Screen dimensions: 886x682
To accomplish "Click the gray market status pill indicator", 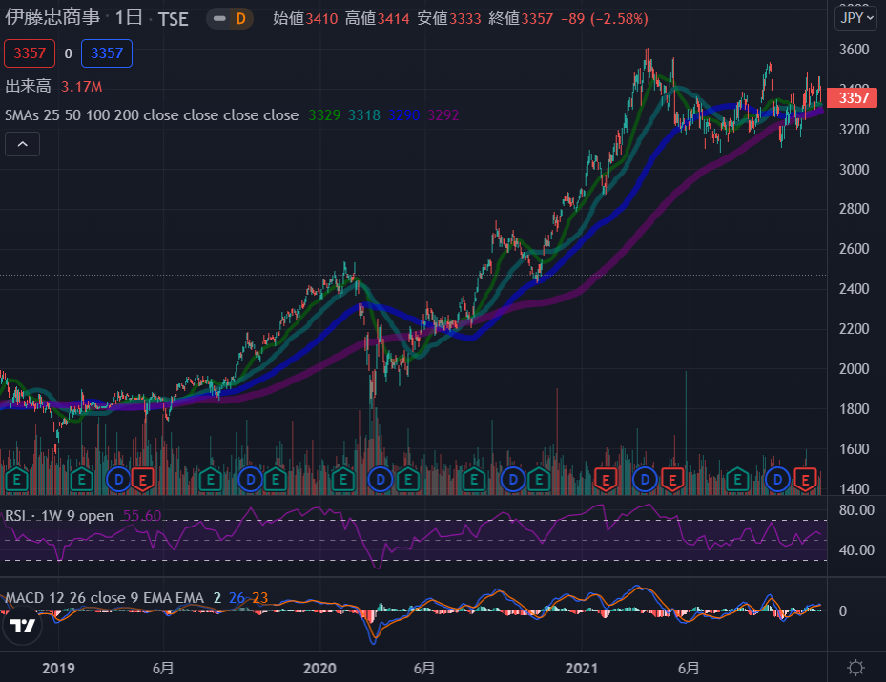I will pos(219,19).
